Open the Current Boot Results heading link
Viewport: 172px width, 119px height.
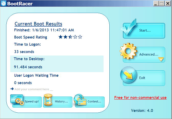pos(38,24)
